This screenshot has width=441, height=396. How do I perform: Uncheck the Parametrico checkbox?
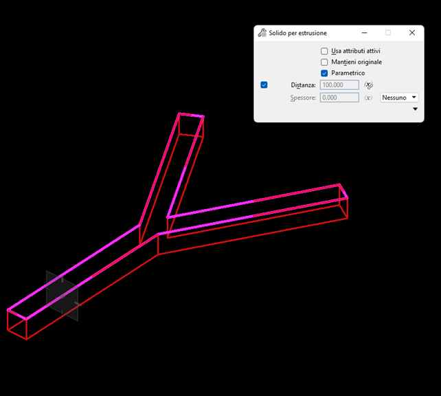click(324, 73)
